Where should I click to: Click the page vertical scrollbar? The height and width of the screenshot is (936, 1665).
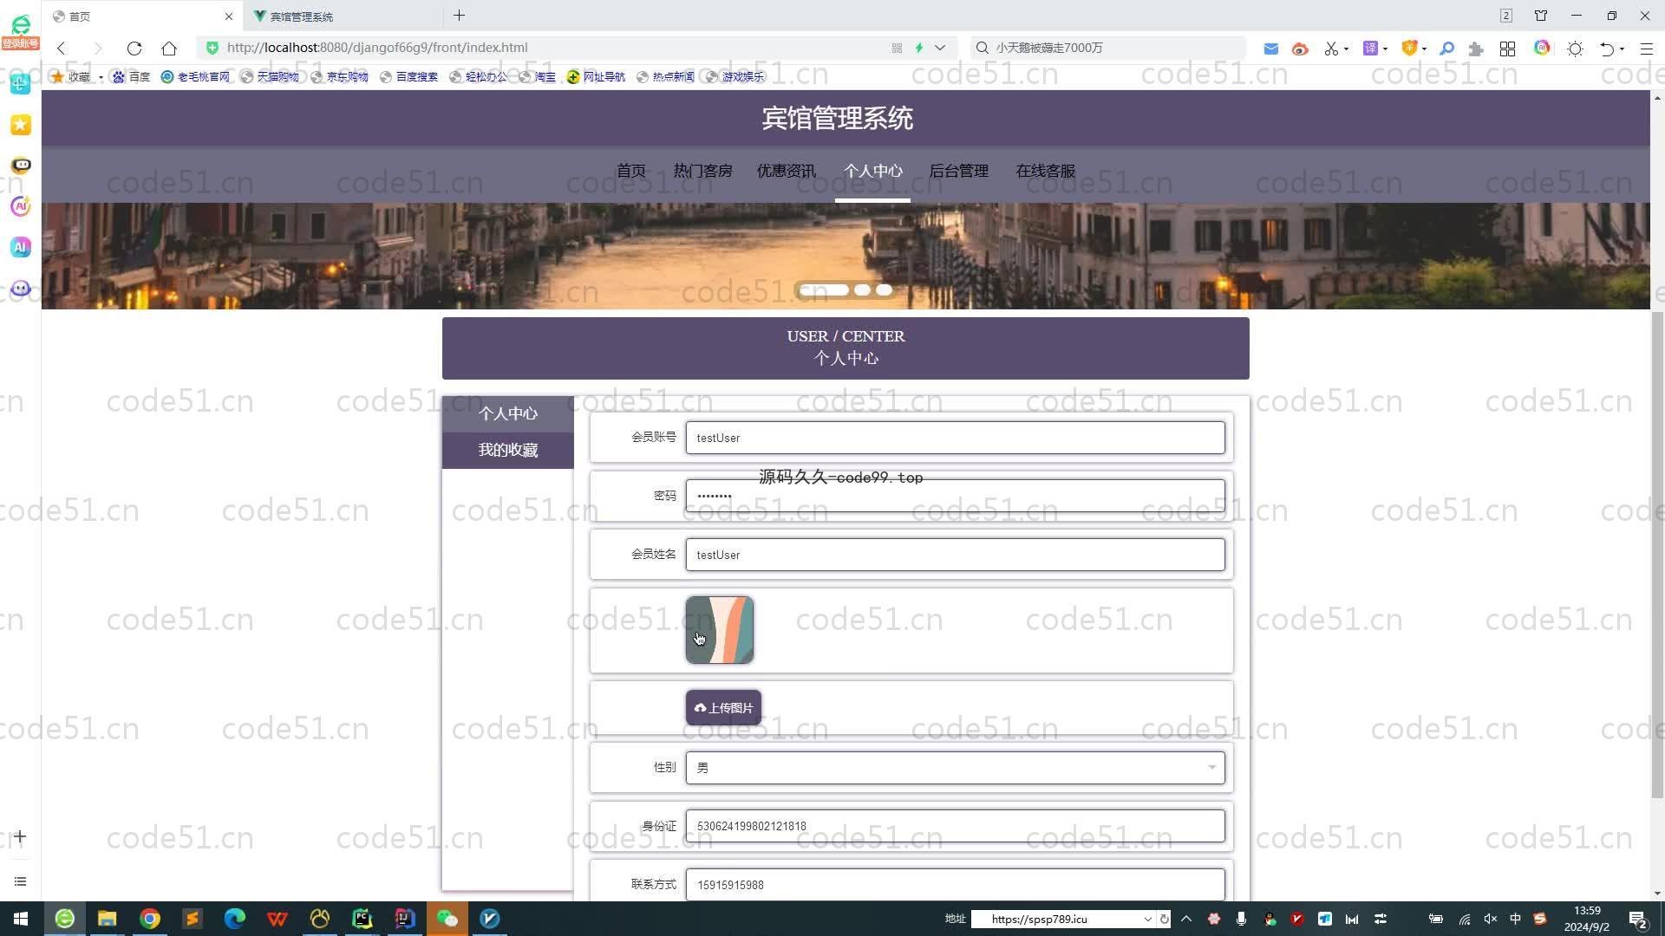(1657, 555)
